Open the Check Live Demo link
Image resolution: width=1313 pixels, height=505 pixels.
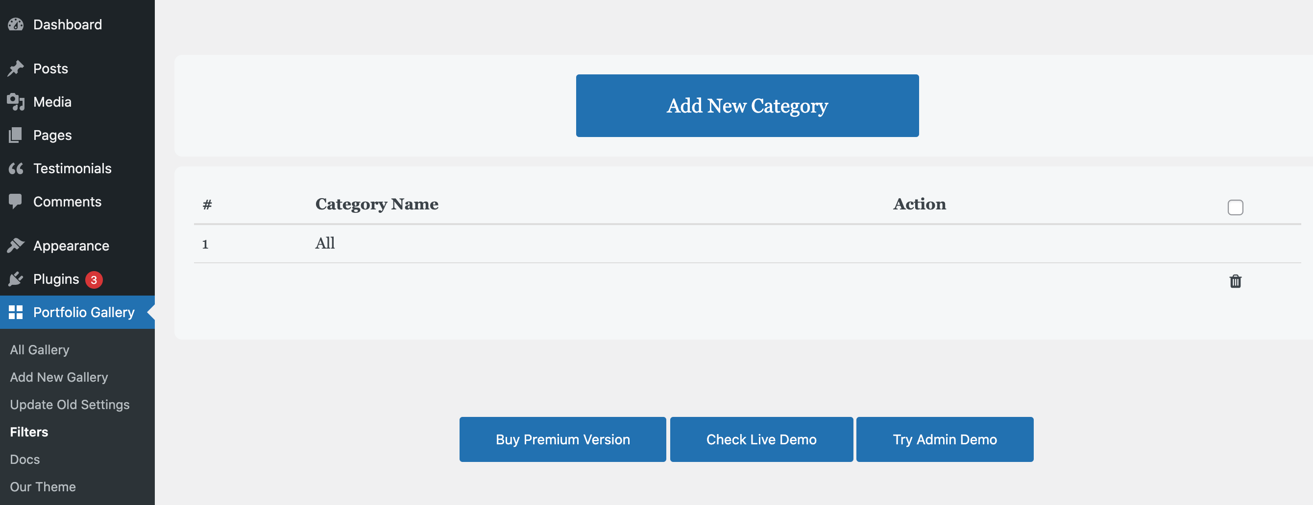tap(761, 439)
